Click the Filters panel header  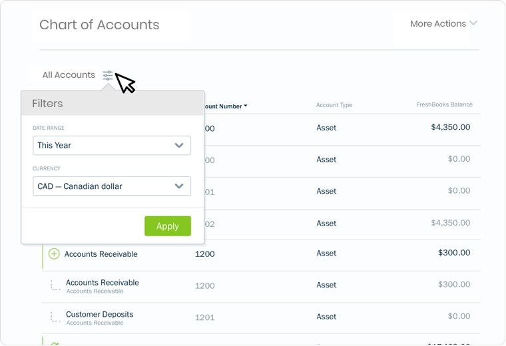coord(113,103)
